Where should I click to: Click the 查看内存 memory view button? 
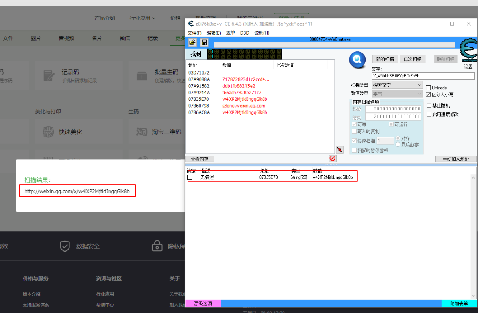(x=200, y=159)
